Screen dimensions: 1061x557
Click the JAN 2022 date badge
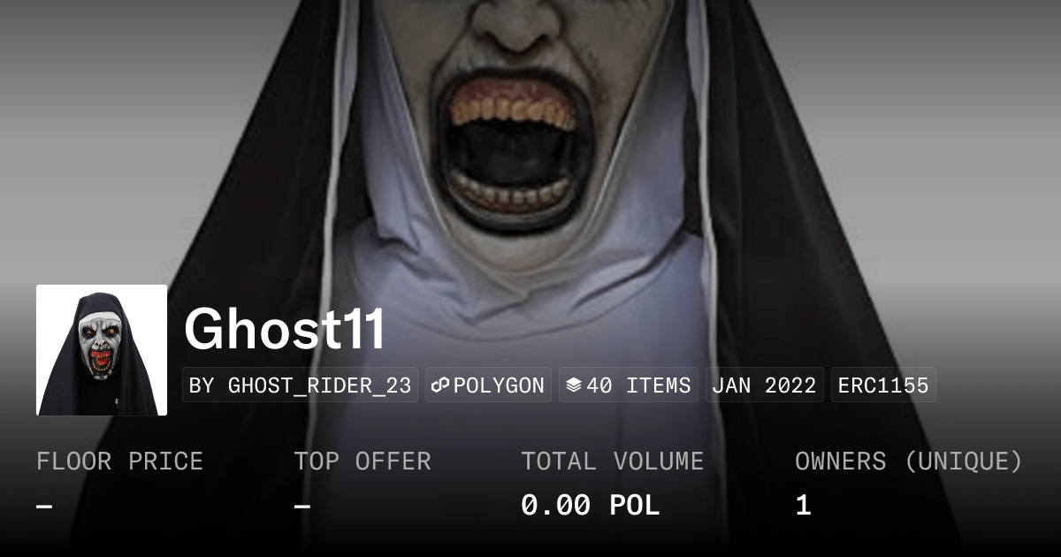click(x=765, y=385)
